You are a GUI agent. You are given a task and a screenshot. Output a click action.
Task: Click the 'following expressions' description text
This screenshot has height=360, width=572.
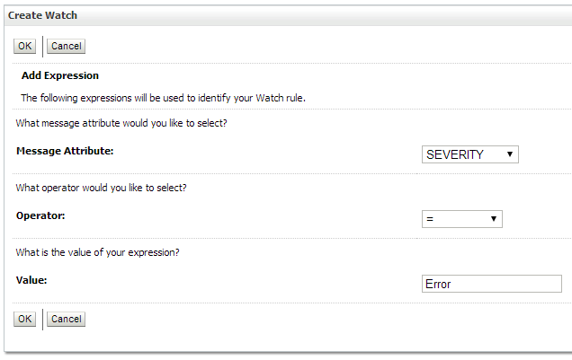coord(163,98)
